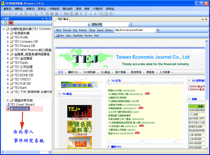The width and height of the screenshot is (210, 155).
Task: Click the Forward browser button
Action: (x=67, y=30)
